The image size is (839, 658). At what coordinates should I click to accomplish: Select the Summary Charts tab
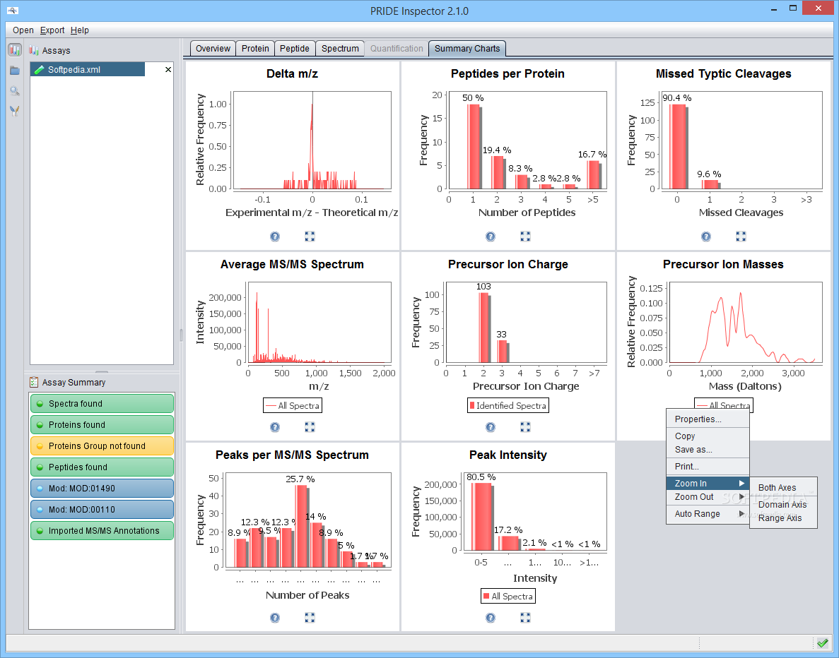[467, 49]
